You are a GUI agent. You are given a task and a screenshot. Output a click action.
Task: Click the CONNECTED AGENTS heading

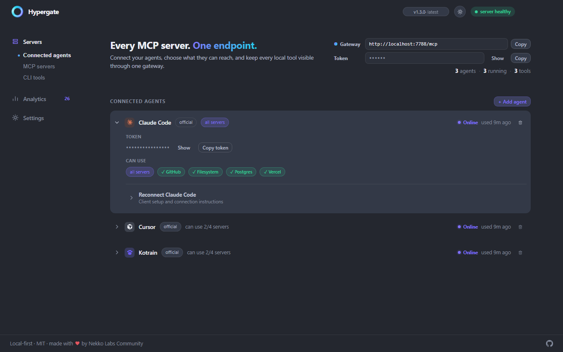137,101
